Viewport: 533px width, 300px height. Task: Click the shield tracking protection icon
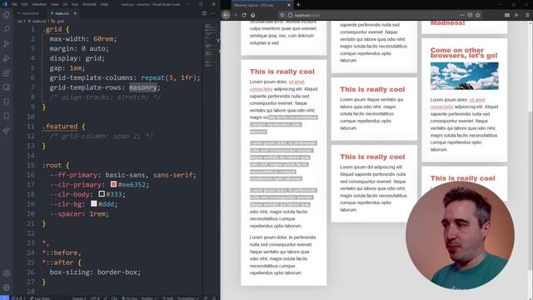pyautogui.click(x=282, y=15)
